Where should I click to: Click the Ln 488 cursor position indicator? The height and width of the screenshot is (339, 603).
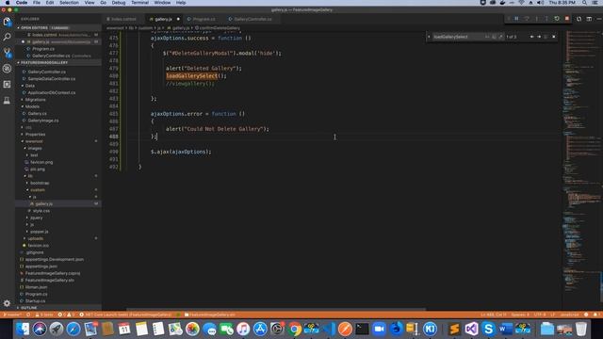(494, 315)
